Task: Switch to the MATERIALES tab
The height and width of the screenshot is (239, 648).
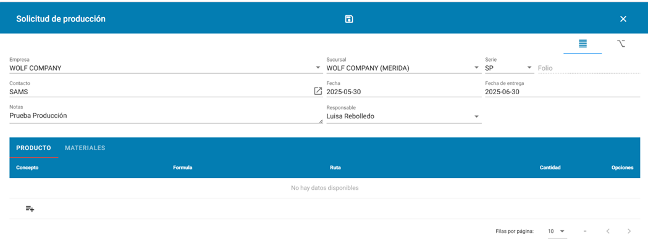Action: click(x=85, y=148)
